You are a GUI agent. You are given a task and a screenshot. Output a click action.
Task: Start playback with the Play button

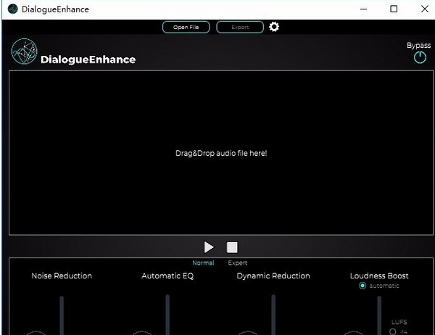[209, 247]
